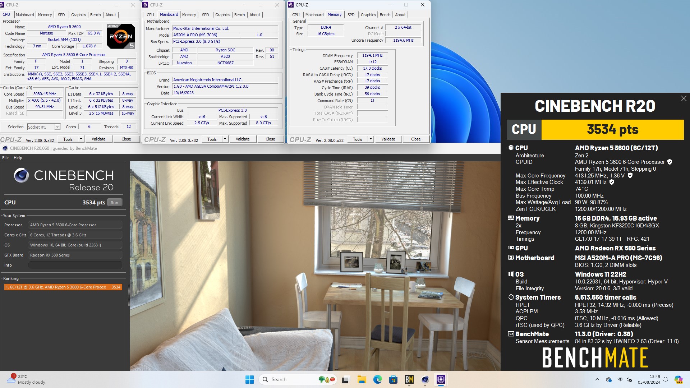Switch to BenchMate via BM taskbar icon
690x388 pixels.
[409, 379]
